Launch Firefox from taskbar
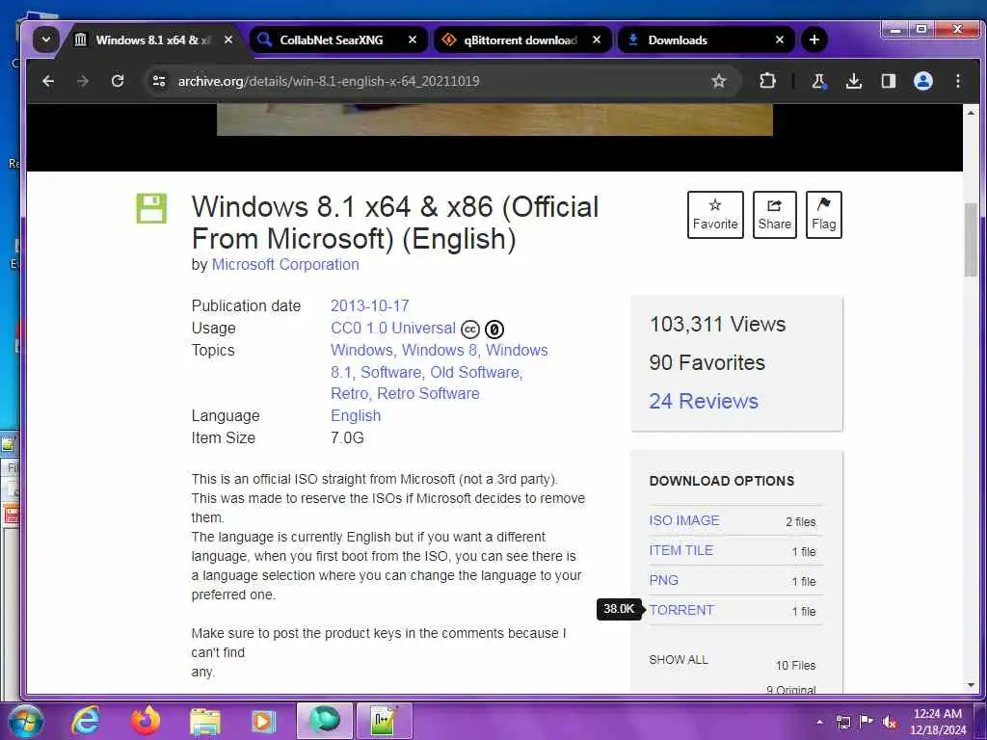Image resolution: width=987 pixels, height=740 pixels. coord(145,721)
